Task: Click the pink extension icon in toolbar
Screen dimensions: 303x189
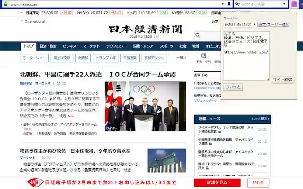Action: pyautogui.click(x=294, y=4)
